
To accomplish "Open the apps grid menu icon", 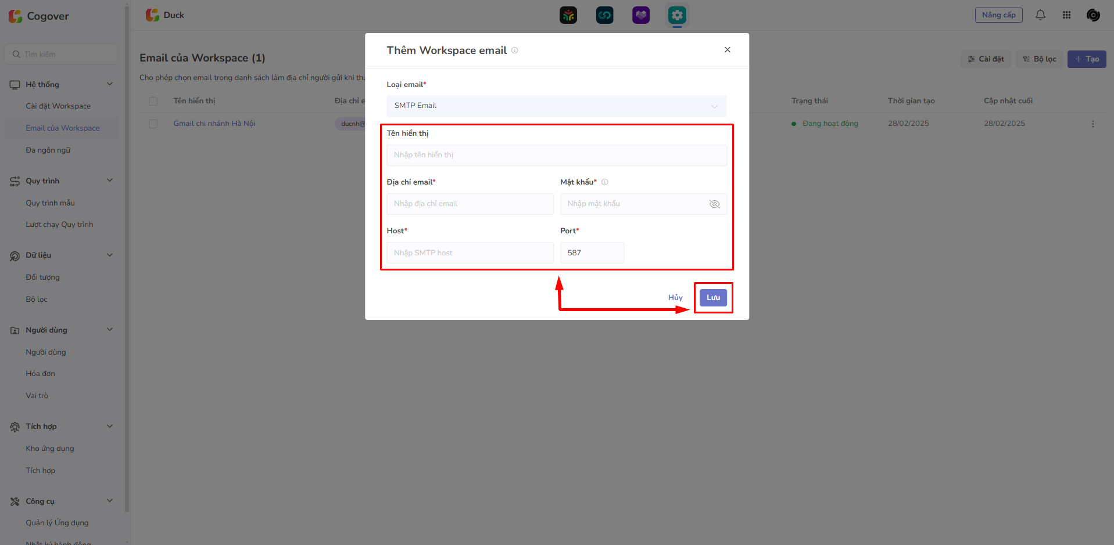I will pyautogui.click(x=1066, y=15).
